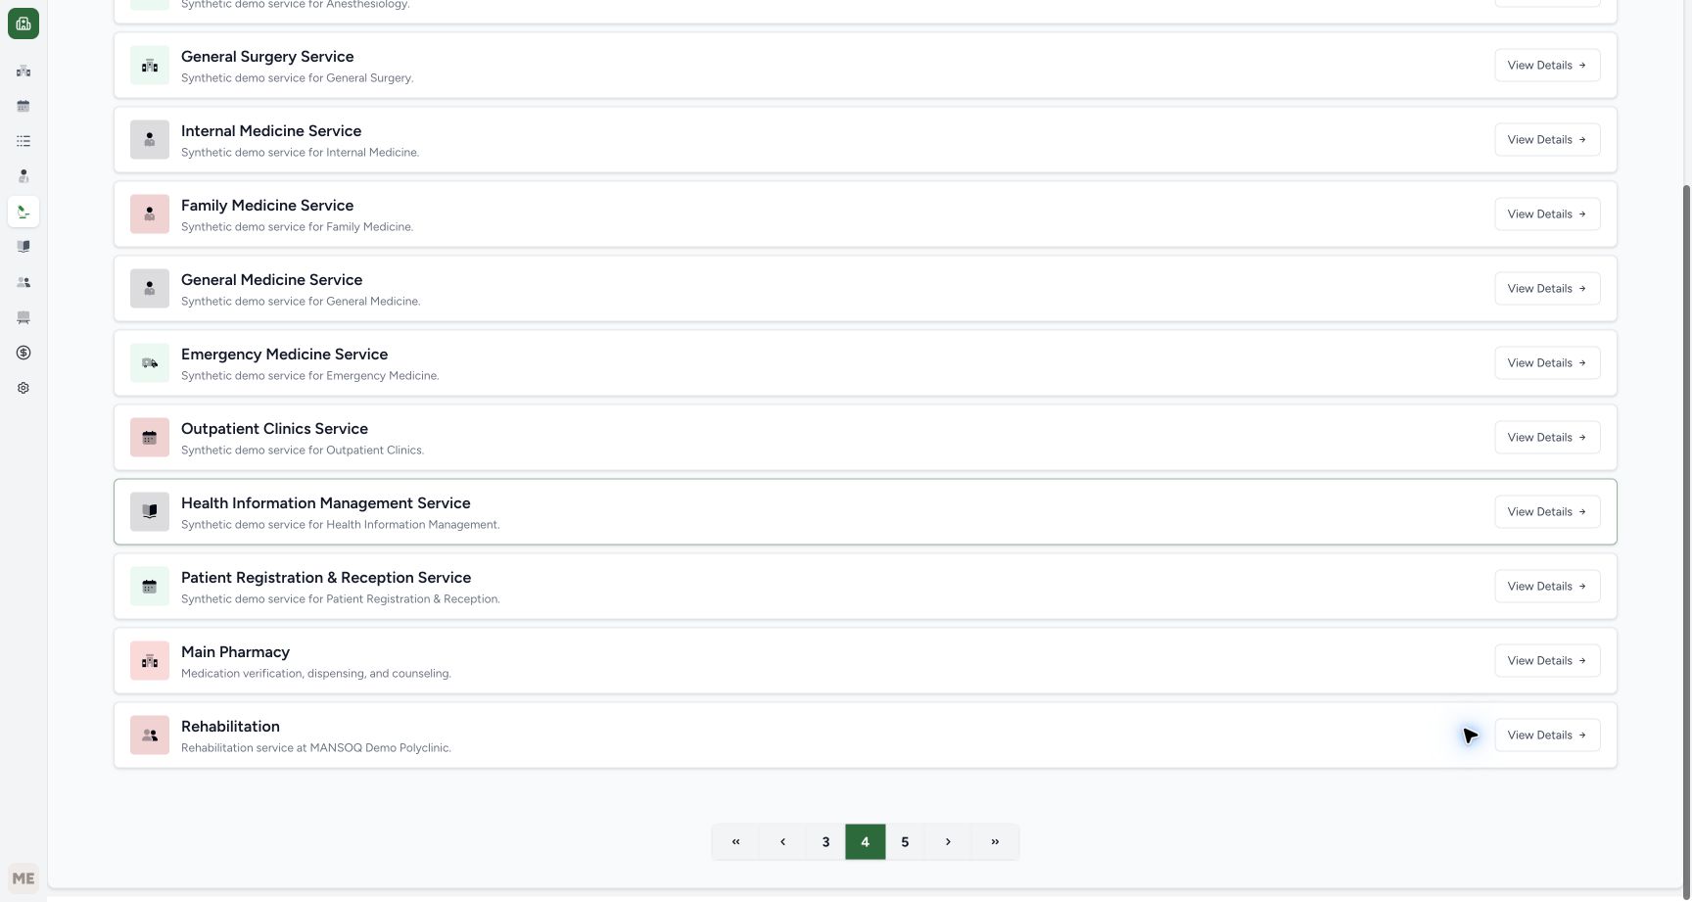This screenshot has height=902, width=1692.
Task: Go to previous page of services
Action: [x=782, y=842]
